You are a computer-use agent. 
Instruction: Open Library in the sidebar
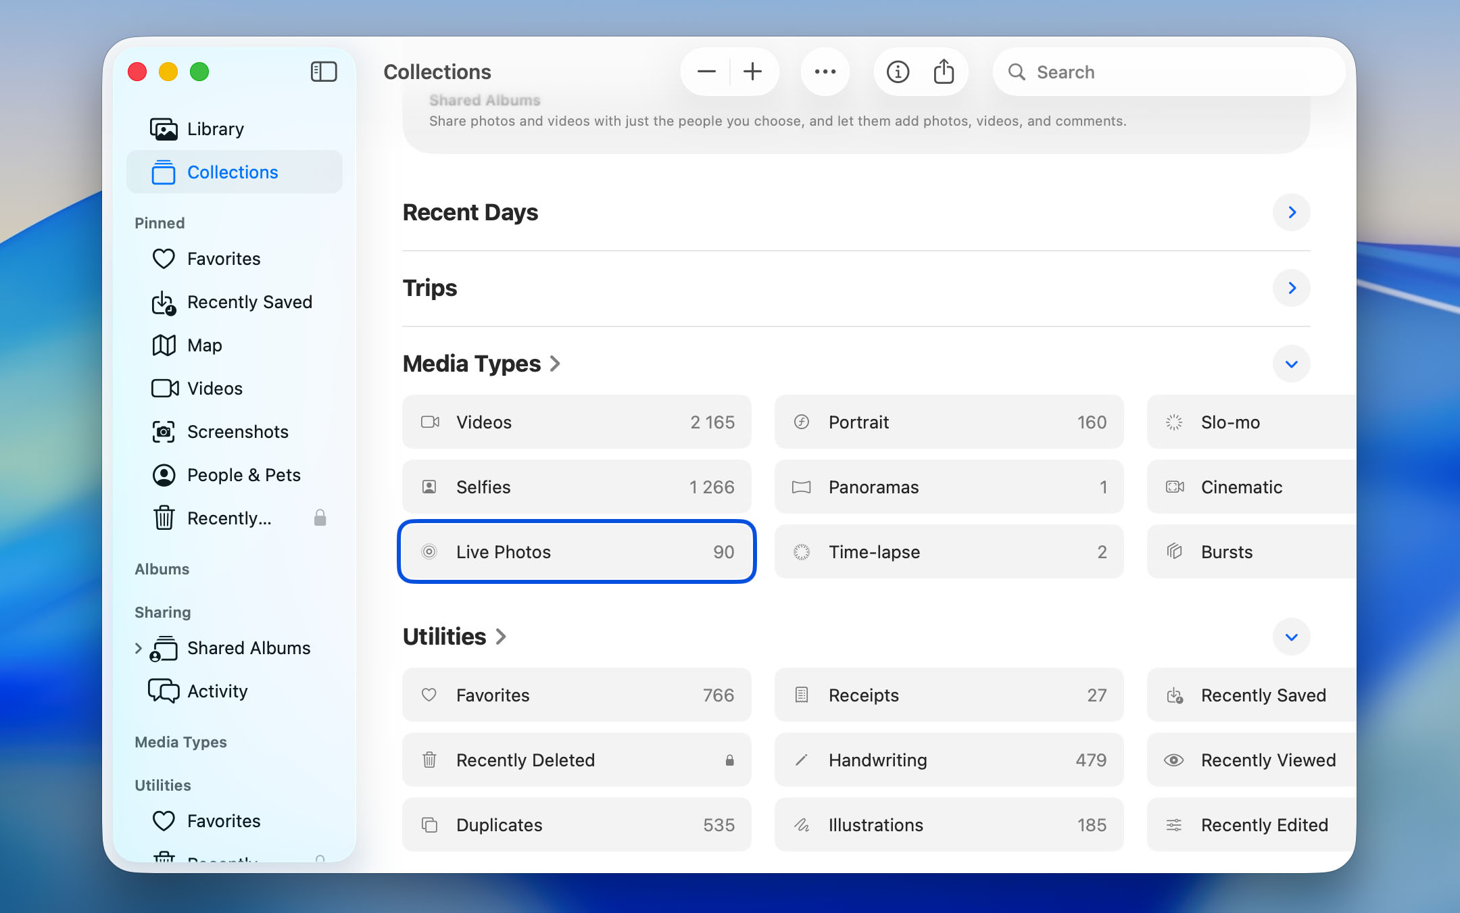[234, 129]
